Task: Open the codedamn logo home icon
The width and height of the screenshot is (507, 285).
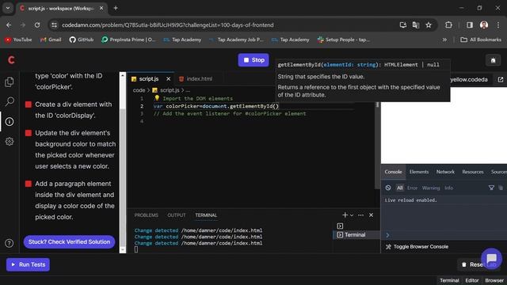Action: coord(11,60)
